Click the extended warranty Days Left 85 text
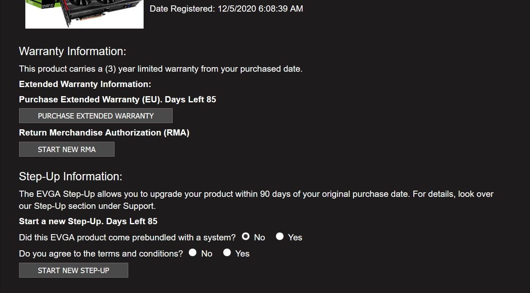Screen dimensions: 530x293 click(191, 99)
